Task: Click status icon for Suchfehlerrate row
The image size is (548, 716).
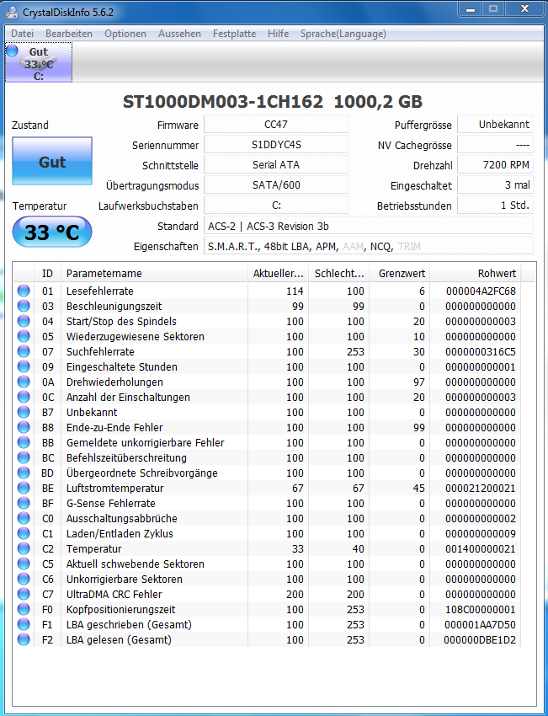Action: 24,351
